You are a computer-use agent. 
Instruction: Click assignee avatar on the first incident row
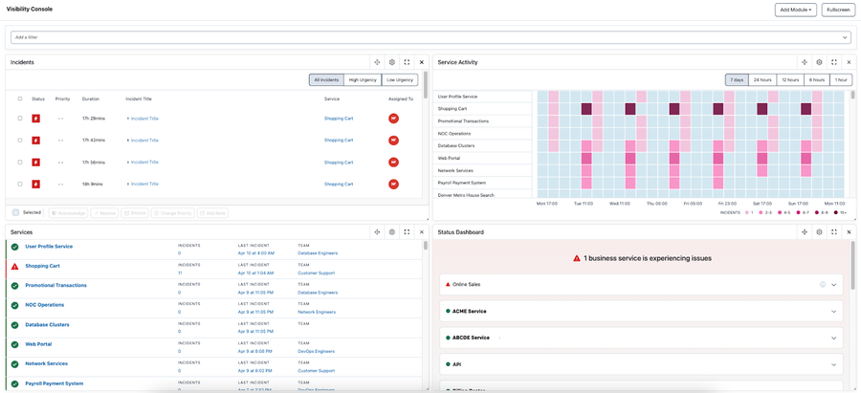pos(393,118)
